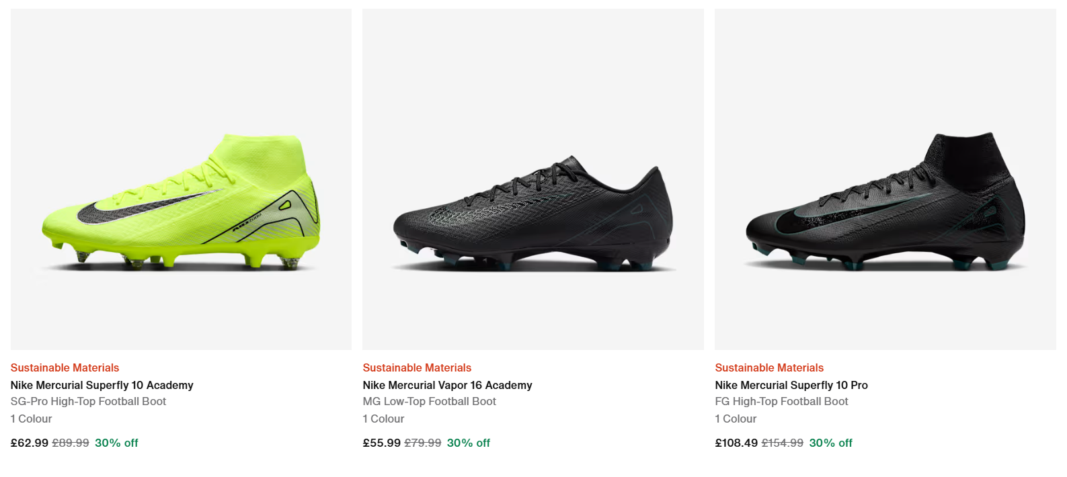Click the 30% off label beside £79.99
The image size is (1067, 477).
[x=469, y=443]
